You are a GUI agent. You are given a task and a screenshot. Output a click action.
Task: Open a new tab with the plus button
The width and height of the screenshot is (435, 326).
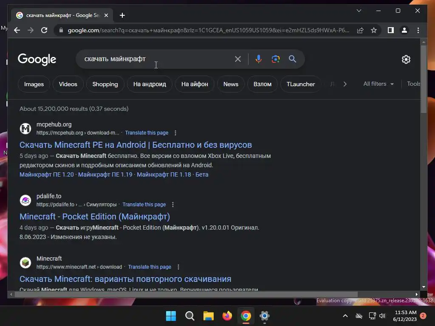[x=122, y=15]
